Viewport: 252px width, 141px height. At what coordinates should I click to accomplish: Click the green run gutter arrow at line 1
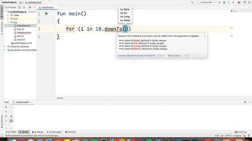[x=46, y=14]
